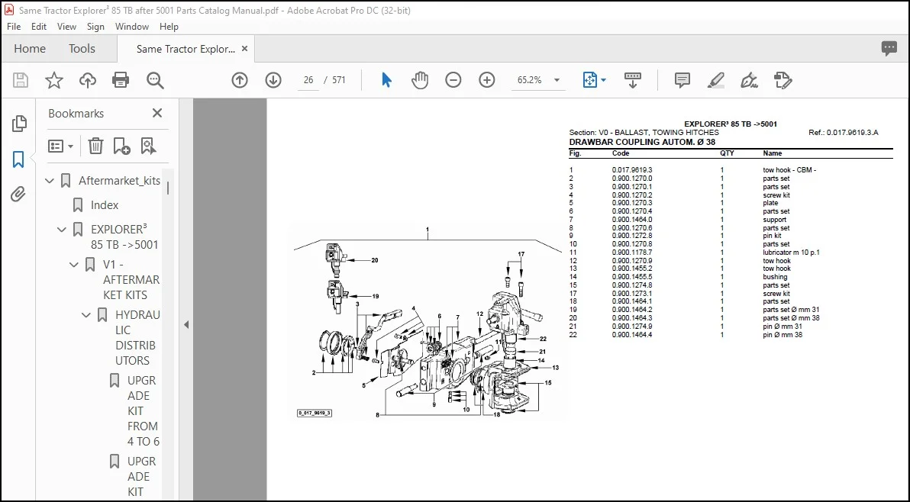Click the DRAWBAR COUPLING AUTOM. Ø 38 heading

pos(642,142)
